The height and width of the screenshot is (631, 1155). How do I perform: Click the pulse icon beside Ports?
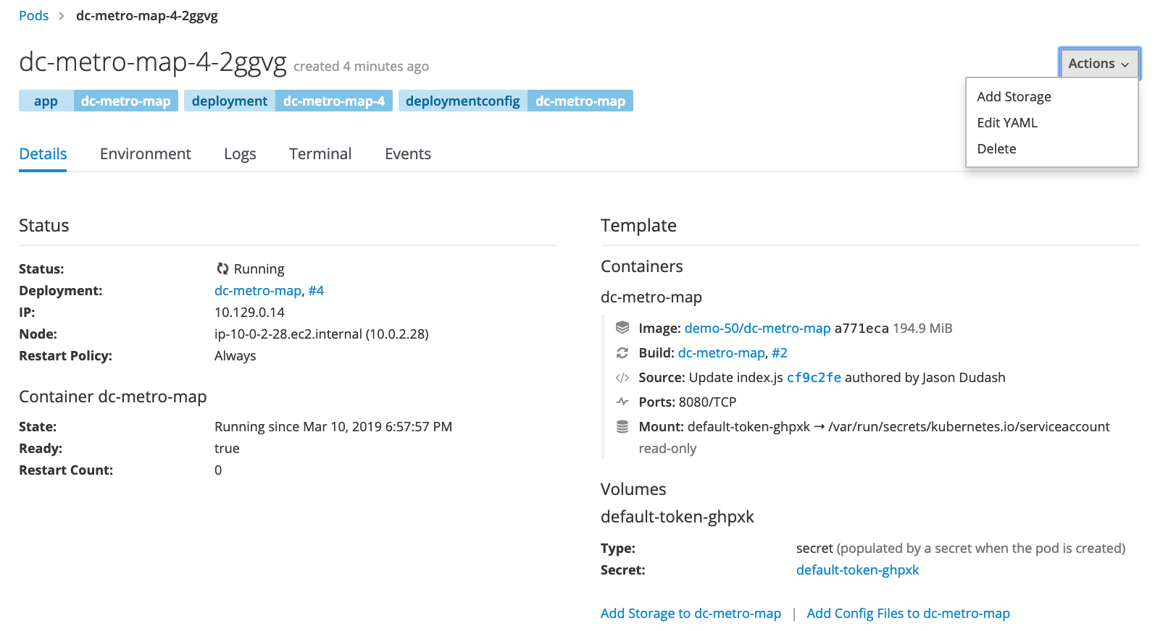622,402
